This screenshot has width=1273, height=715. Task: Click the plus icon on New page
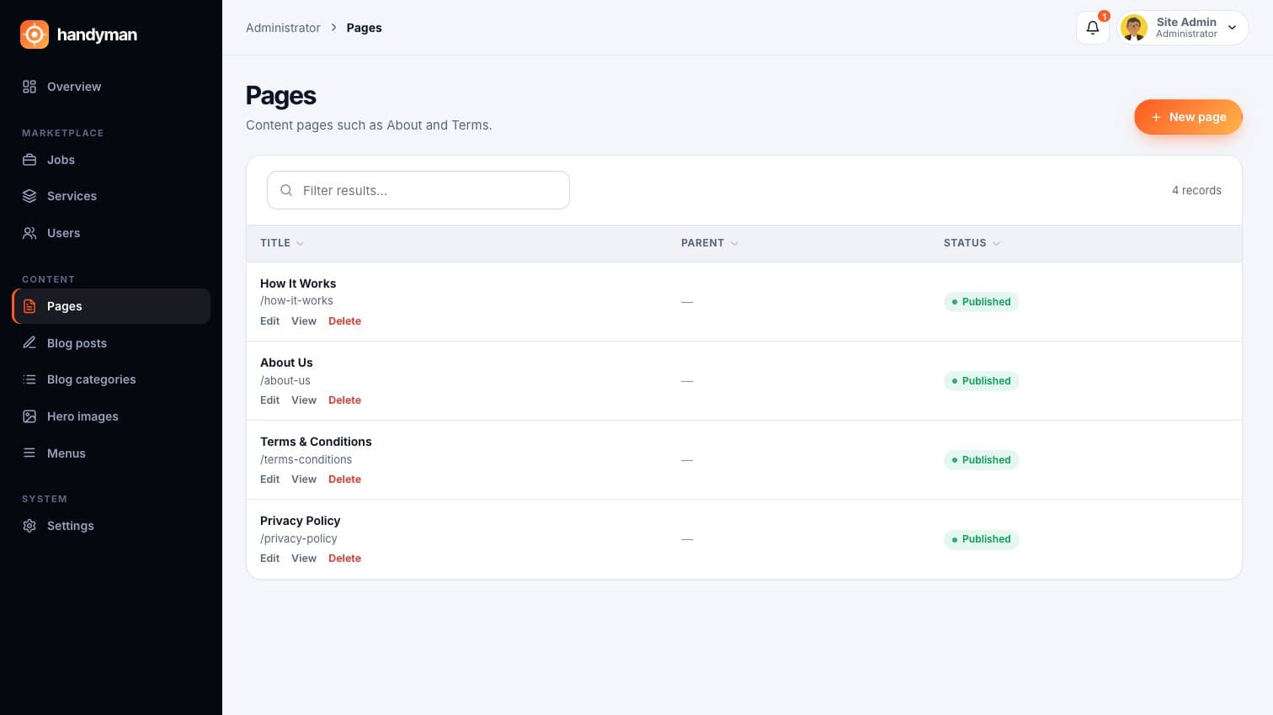click(1156, 117)
